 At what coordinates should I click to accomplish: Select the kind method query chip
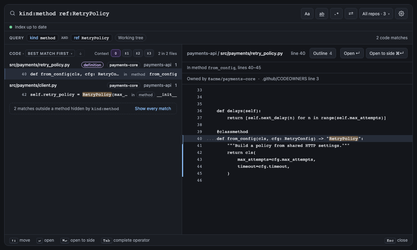coord(42,38)
